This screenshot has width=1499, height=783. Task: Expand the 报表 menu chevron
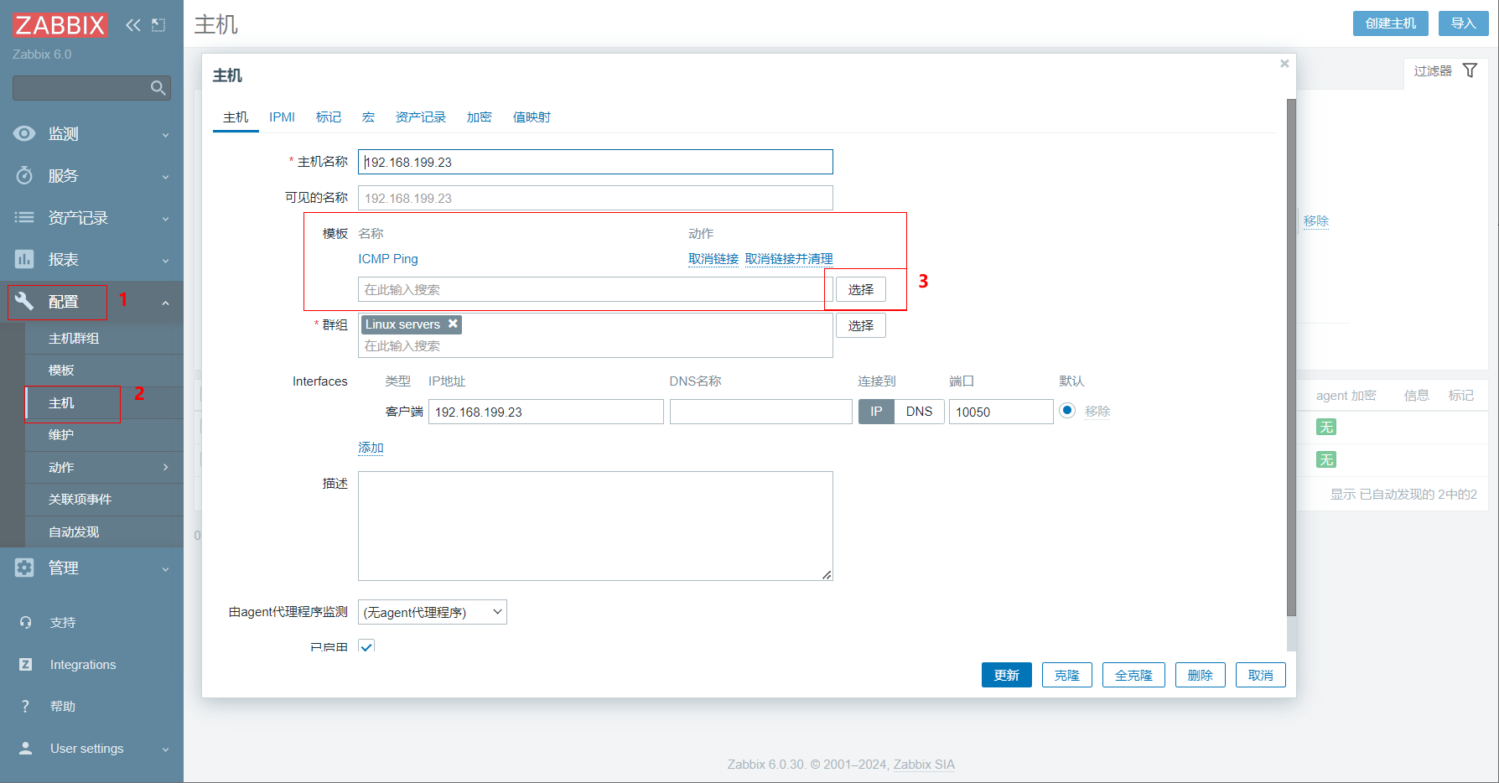[165, 261]
